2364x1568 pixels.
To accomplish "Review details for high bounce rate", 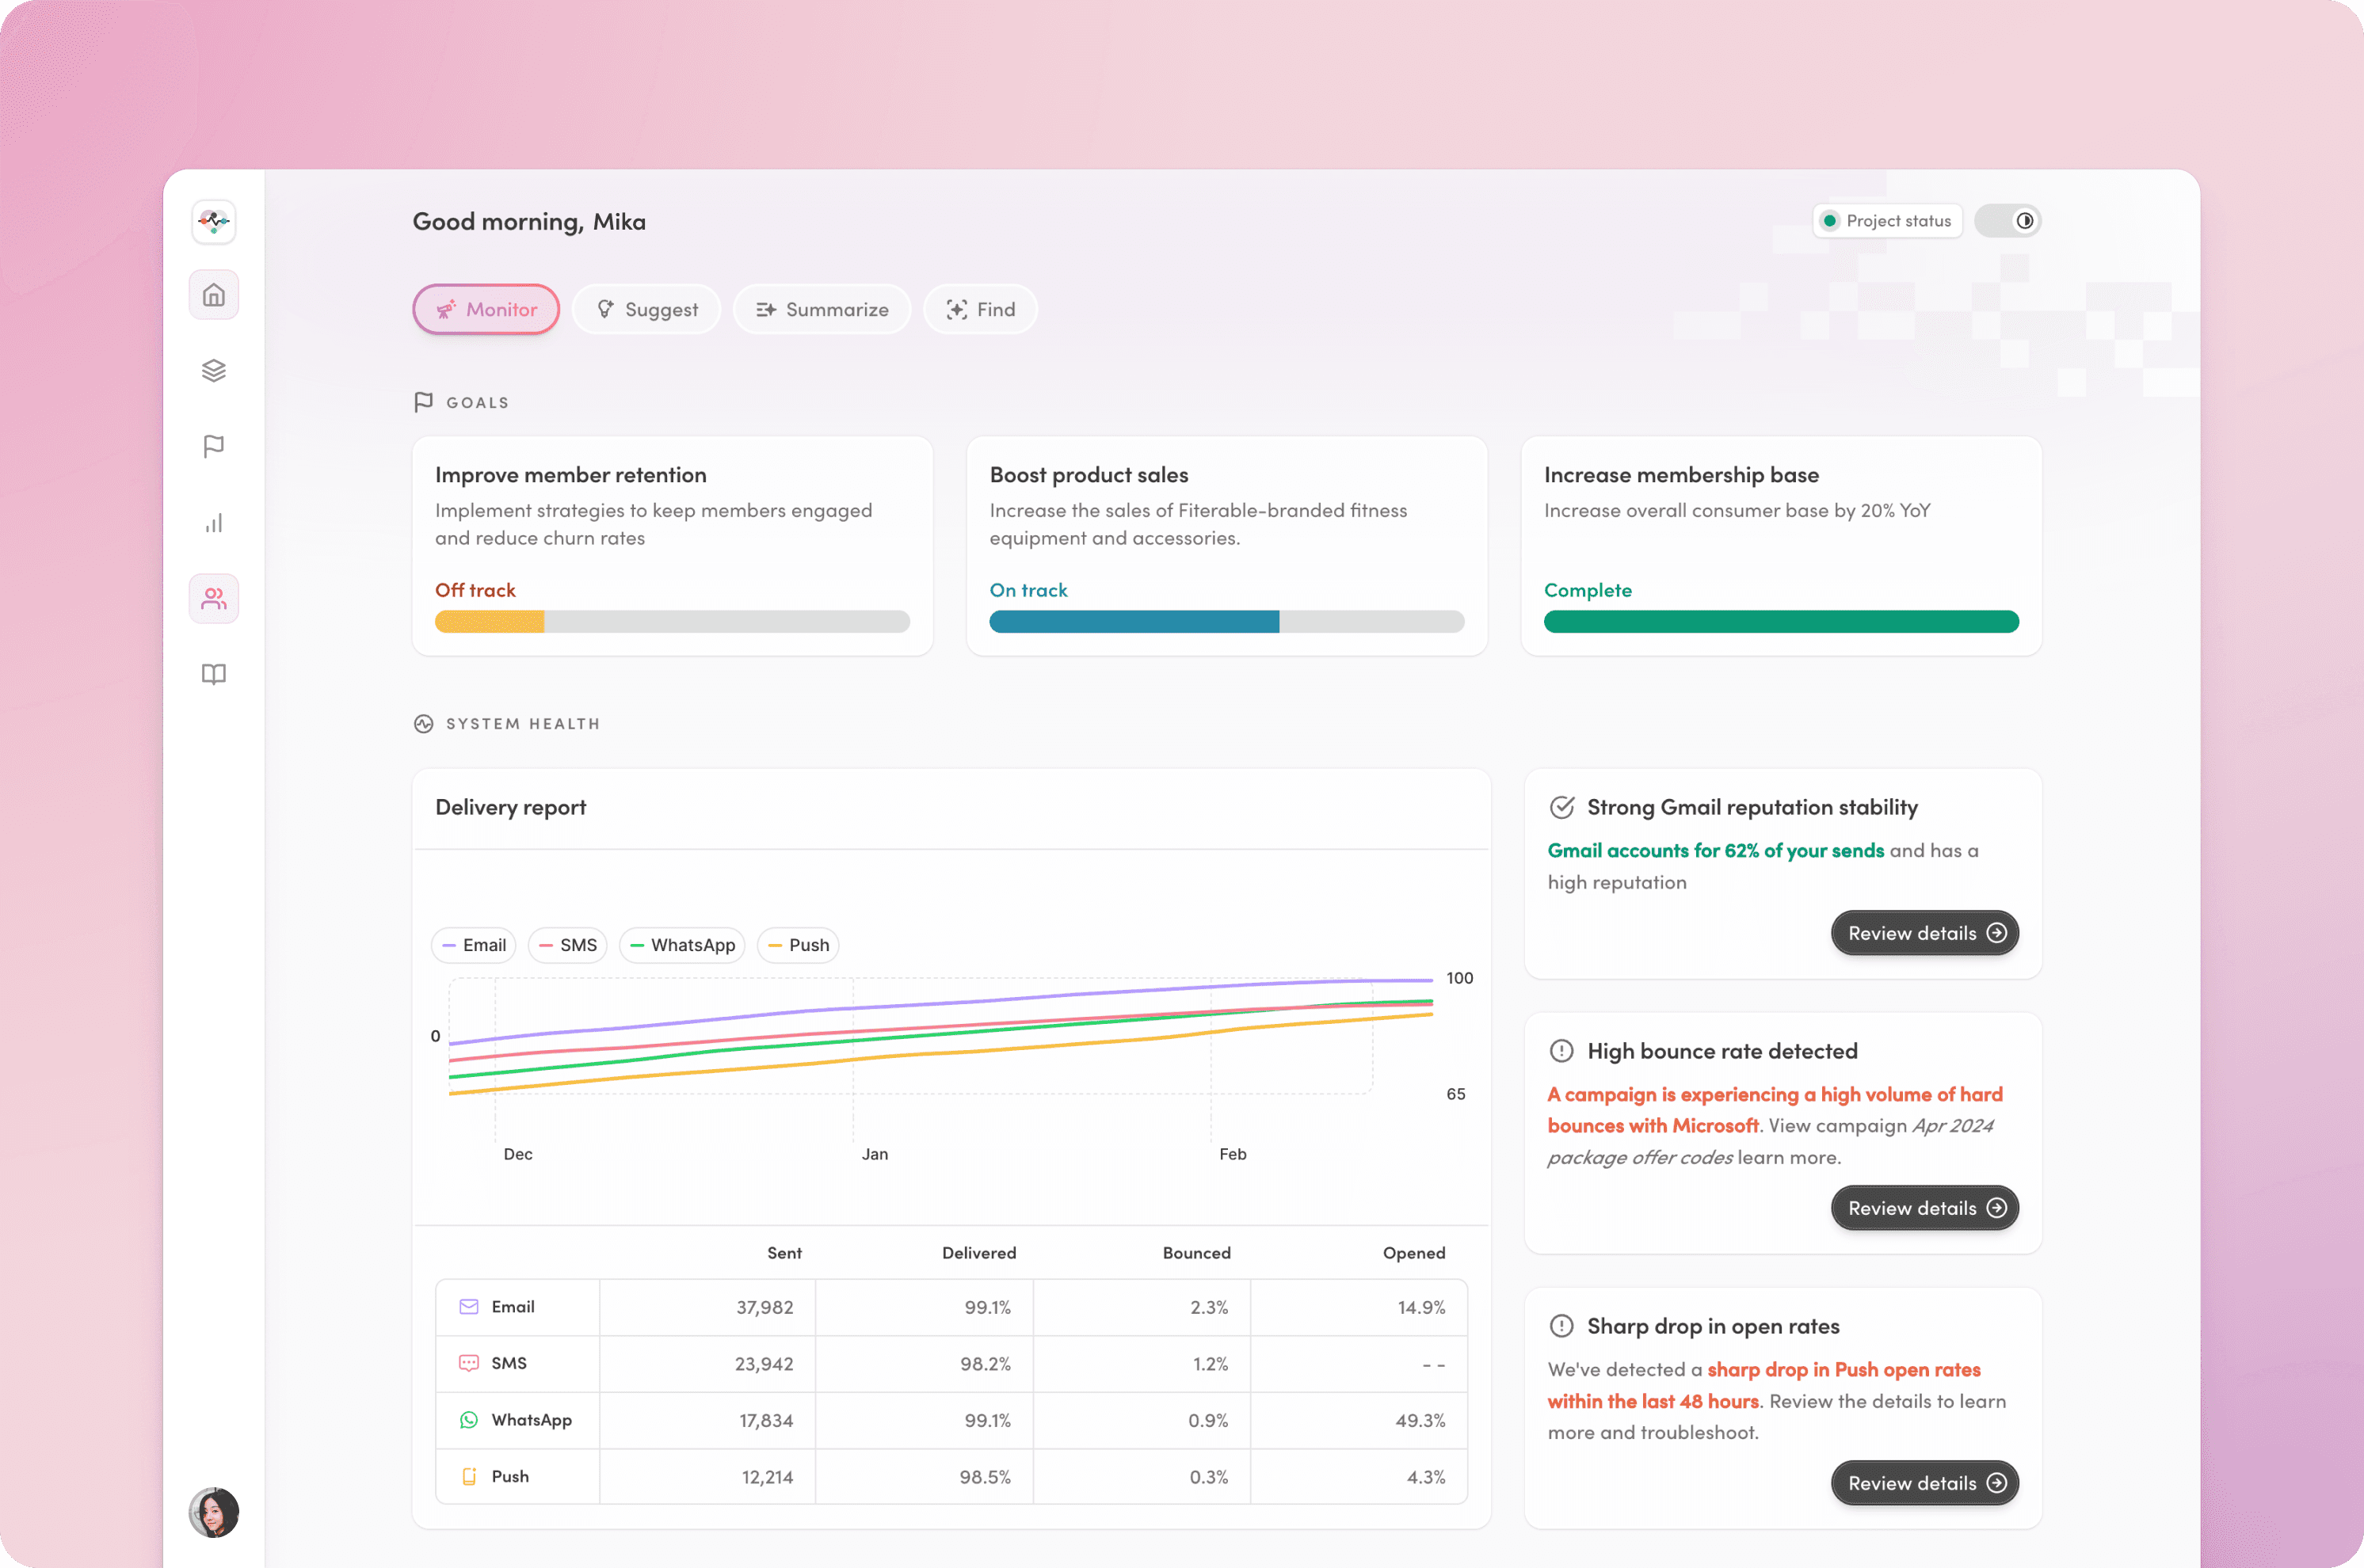I will 1924,1208.
